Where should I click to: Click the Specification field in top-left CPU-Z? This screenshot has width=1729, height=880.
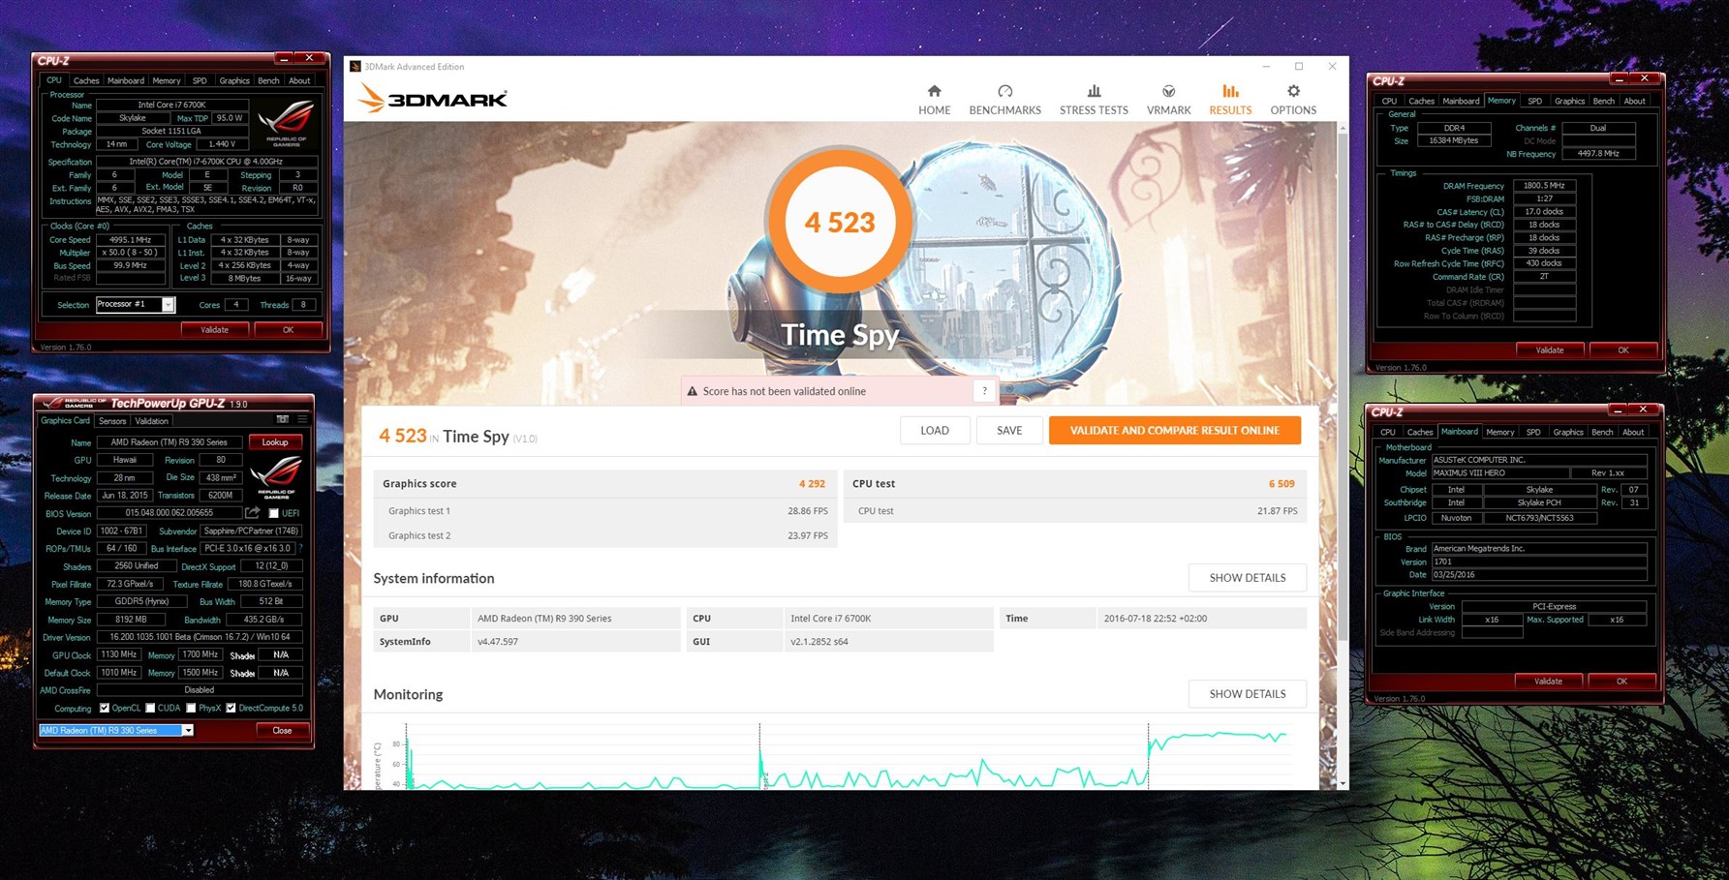[x=206, y=162]
